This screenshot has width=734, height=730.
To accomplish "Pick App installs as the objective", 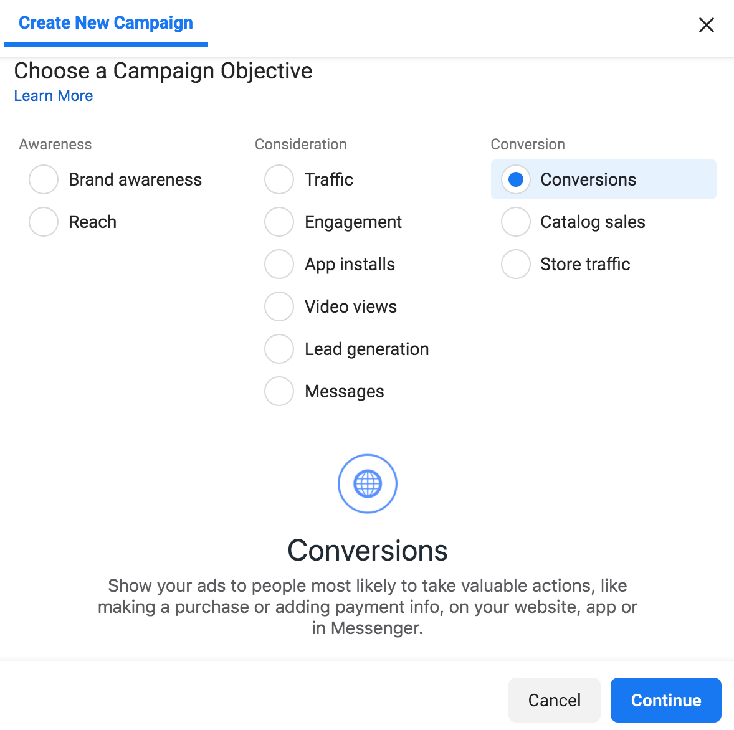I will [x=279, y=264].
